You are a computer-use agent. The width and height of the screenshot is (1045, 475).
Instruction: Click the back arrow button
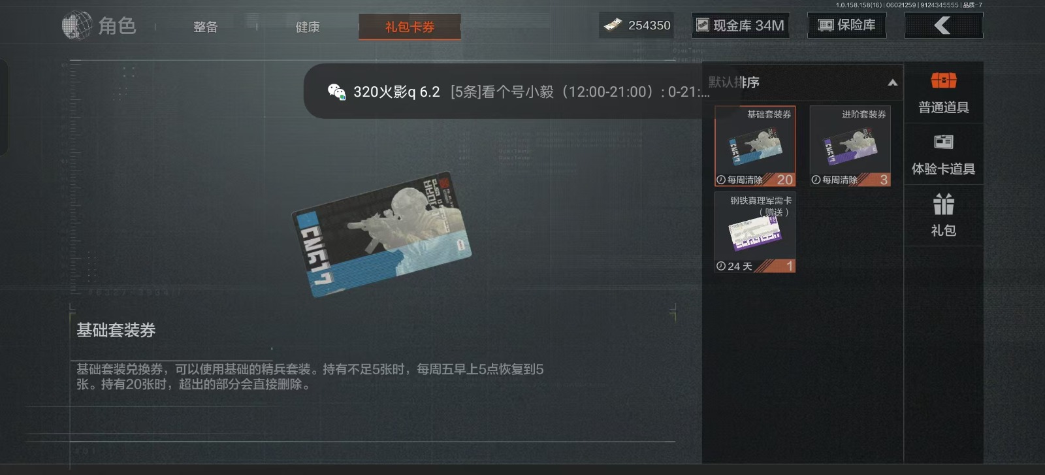943,25
